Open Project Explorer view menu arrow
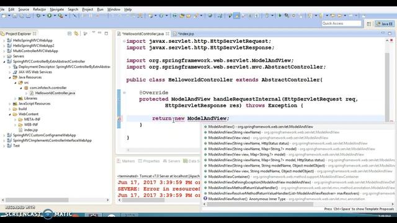The image size is (397, 223). pos(94,33)
